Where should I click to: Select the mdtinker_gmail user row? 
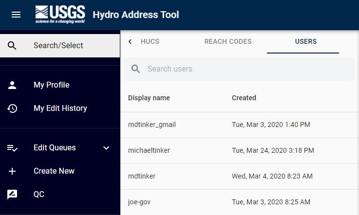coord(152,125)
